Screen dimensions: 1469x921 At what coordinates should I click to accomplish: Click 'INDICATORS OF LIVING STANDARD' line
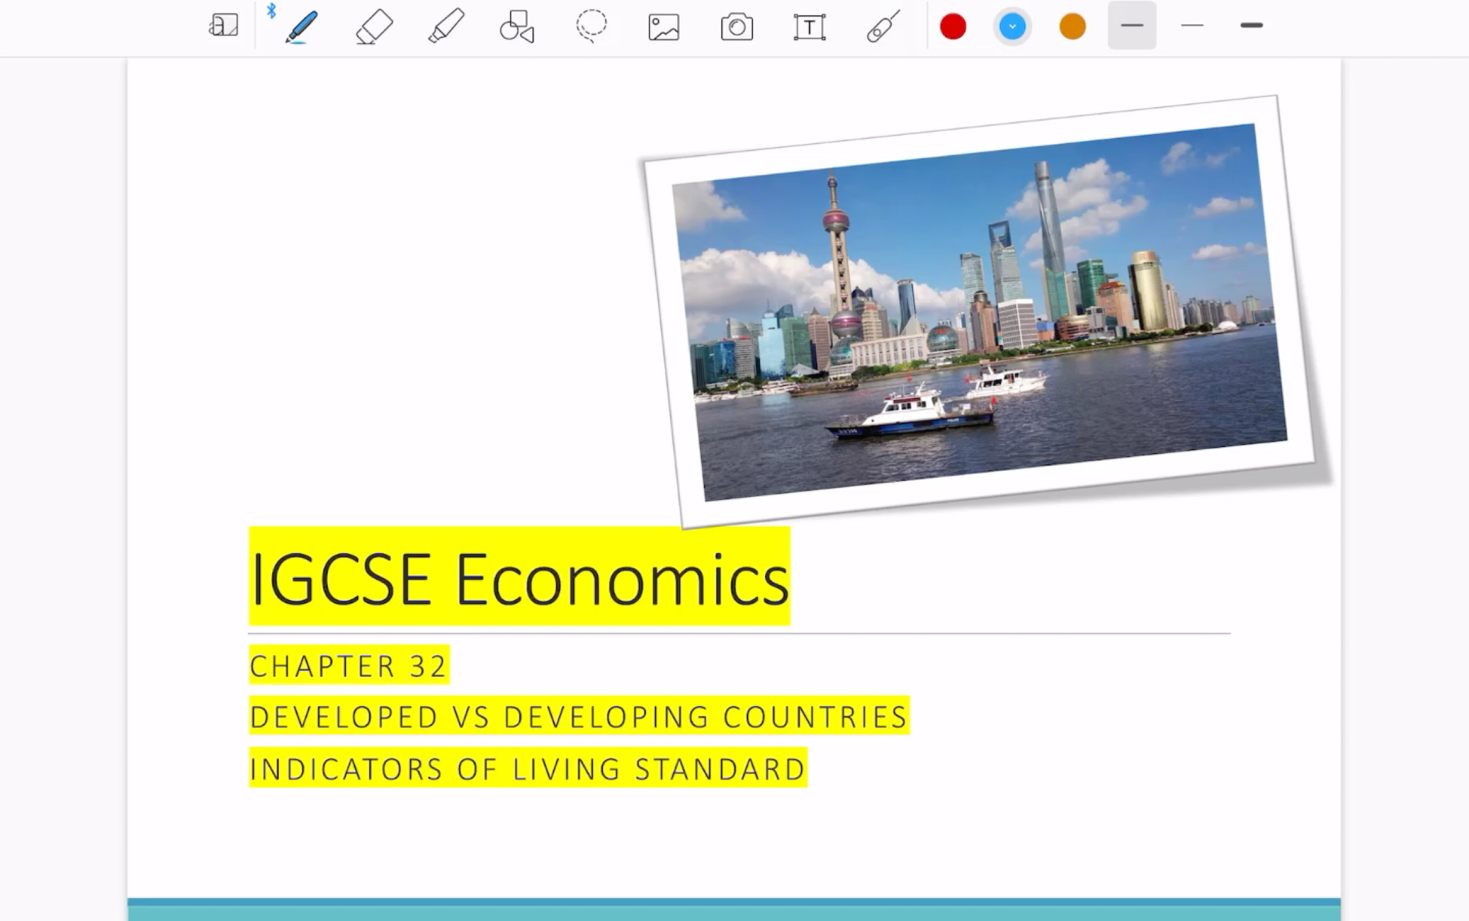pyautogui.click(x=528, y=768)
